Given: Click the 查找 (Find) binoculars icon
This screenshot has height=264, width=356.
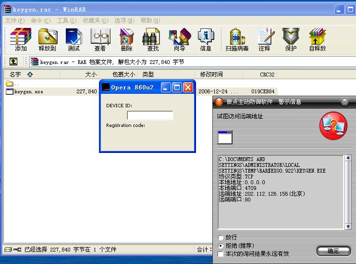Looking at the screenshot, I should pyautogui.click(x=153, y=39).
